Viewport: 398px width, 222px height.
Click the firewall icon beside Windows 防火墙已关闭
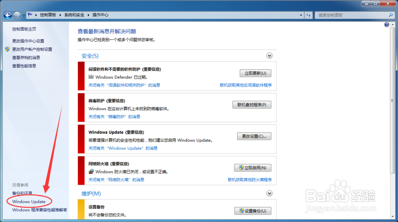point(91,171)
